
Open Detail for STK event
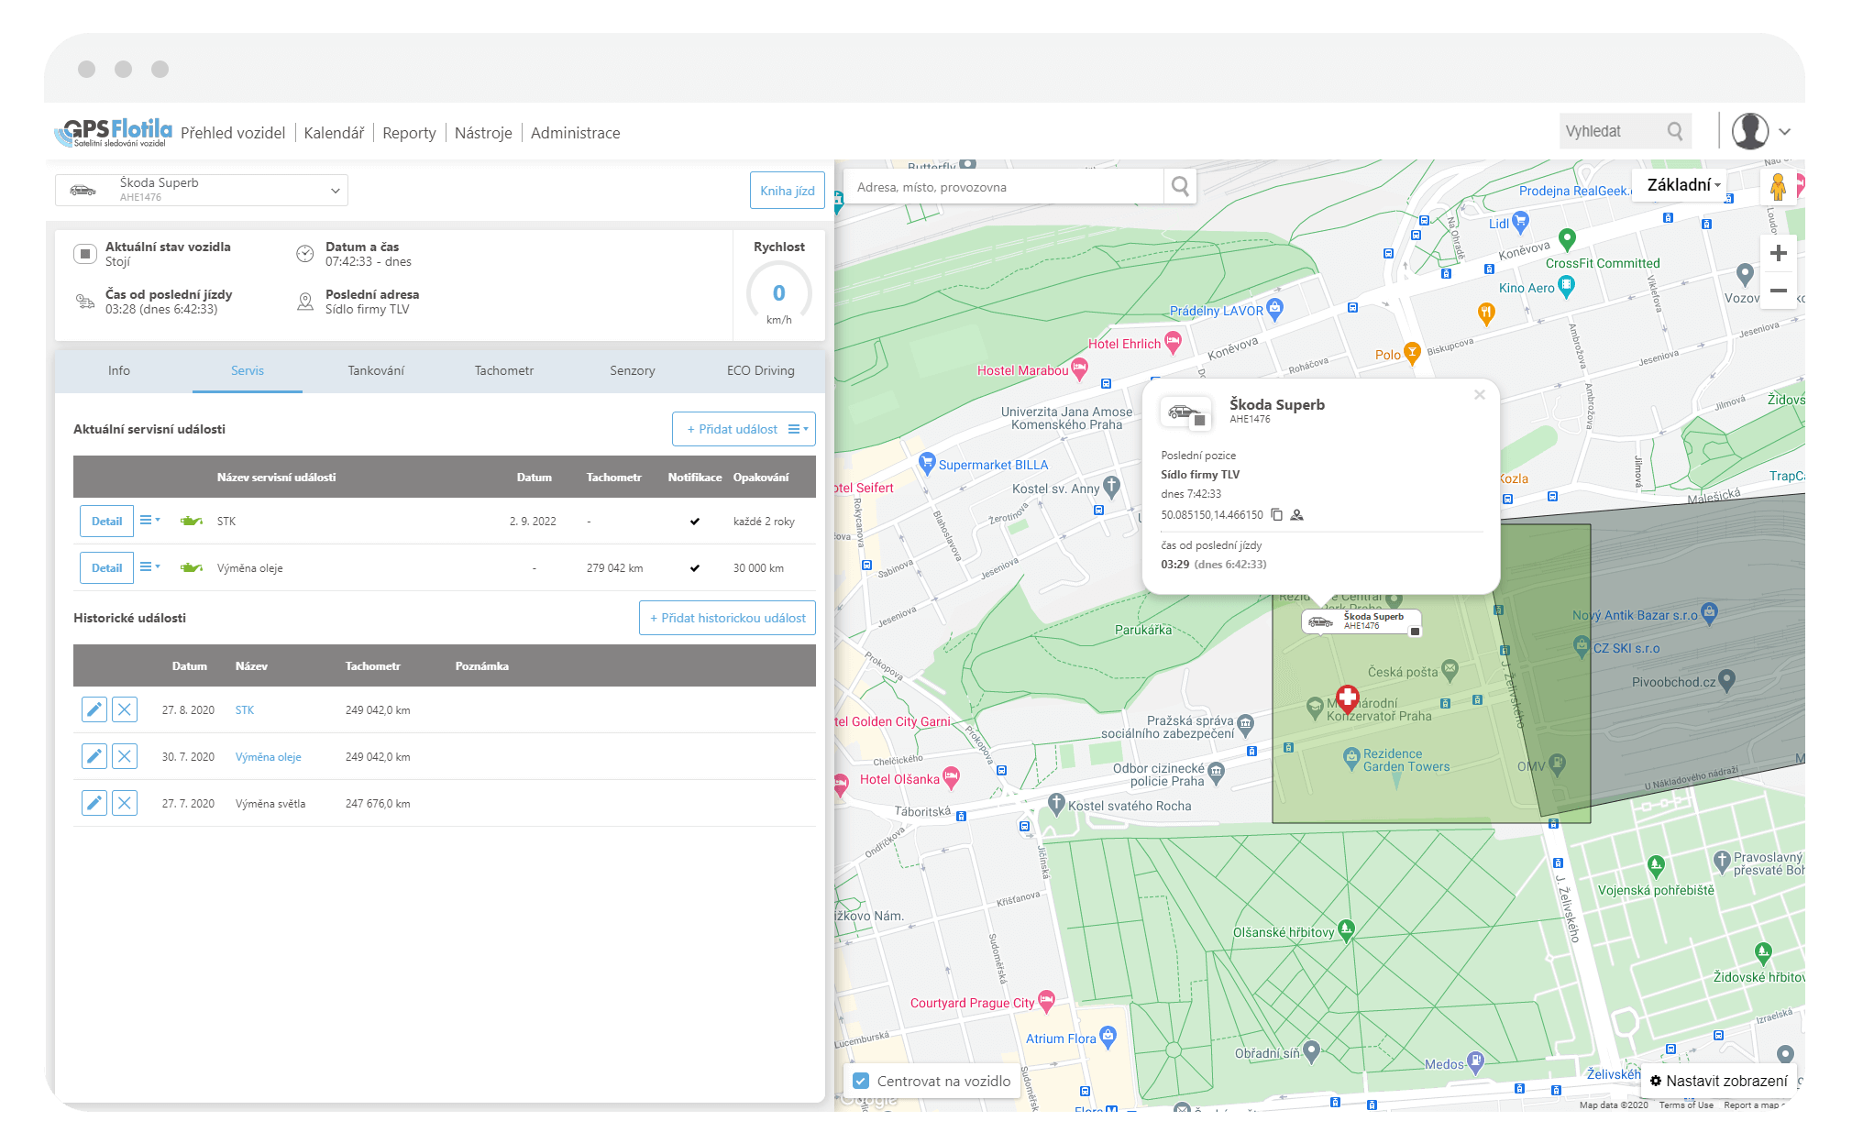pyautogui.click(x=106, y=521)
